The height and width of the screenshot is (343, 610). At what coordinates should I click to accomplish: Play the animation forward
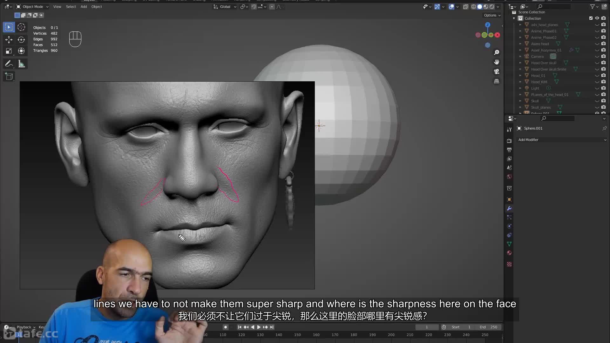point(259,327)
